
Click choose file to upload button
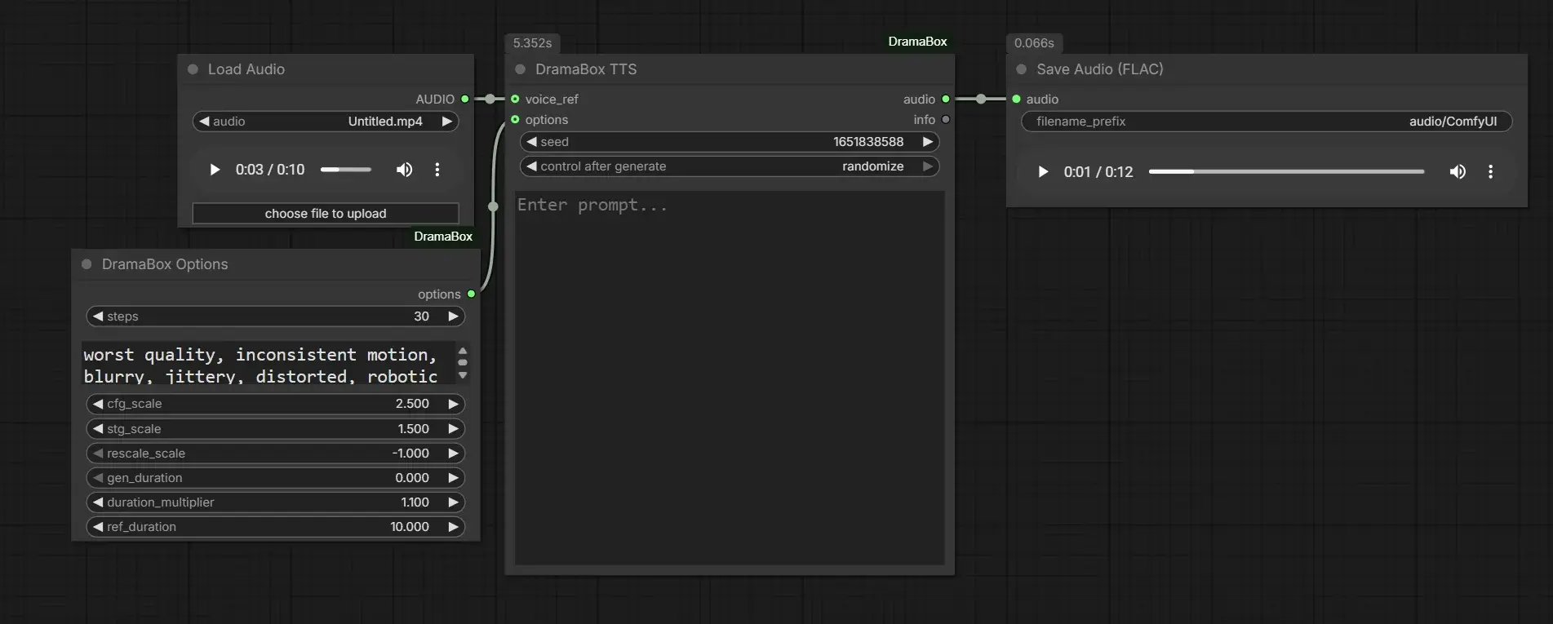coord(326,214)
